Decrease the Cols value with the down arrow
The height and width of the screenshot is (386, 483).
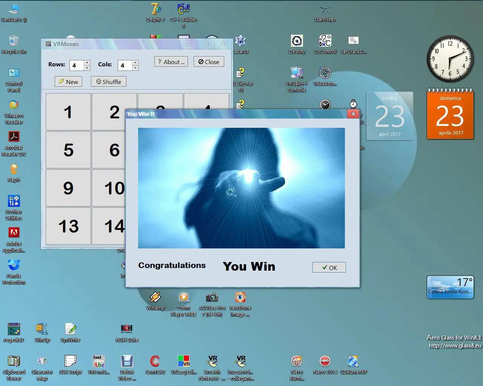coord(134,67)
